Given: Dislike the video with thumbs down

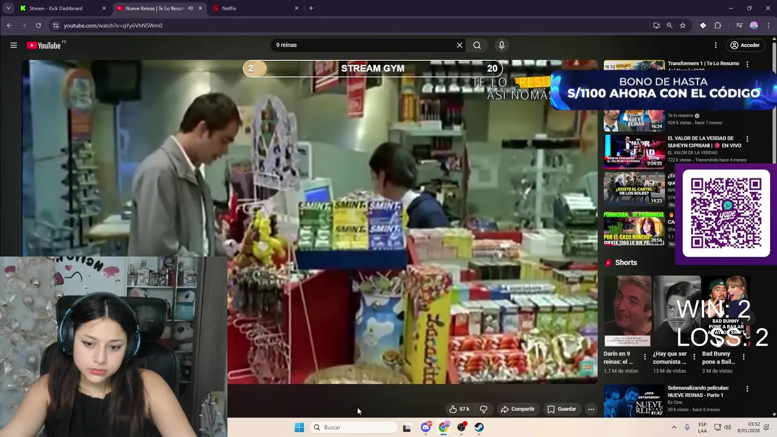Looking at the screenshot, I should [x=484, y=409].
